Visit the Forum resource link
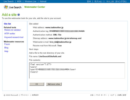 7,44
